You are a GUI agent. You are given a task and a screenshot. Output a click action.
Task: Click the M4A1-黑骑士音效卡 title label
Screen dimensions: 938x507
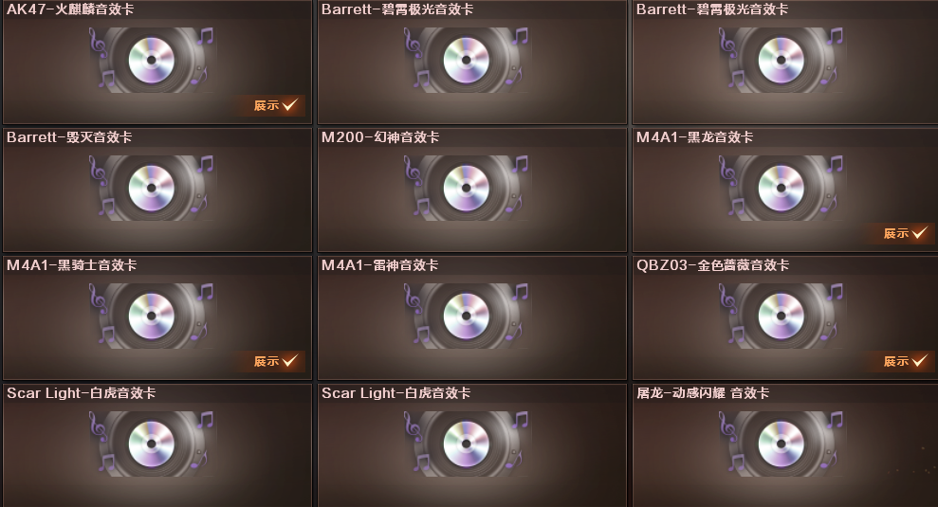[x=72, y=265]
